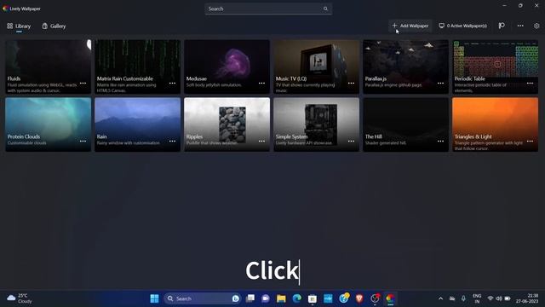Screen dimensions: 545x307
Task: Open the Lively Wallpaper taskbar icon
Action: point(390,298)
